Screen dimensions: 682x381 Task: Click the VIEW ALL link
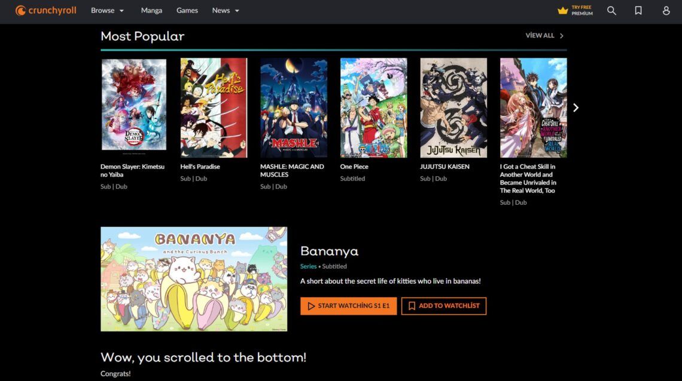539,35
